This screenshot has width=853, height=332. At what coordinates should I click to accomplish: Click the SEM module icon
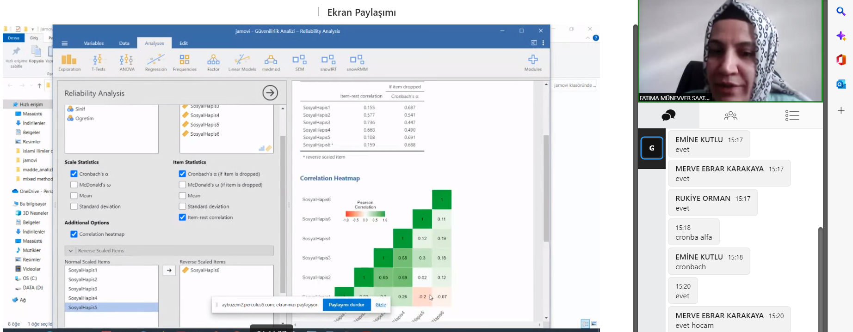[299, 62]
